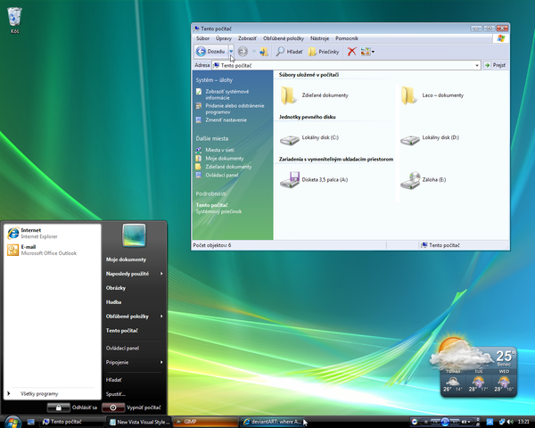Click the Hľadať search toolbar button
The width and height of the screenshot is (535, 428).
click(x=289, y=52)
